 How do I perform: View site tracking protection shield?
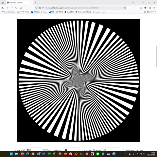coord(36,8)
